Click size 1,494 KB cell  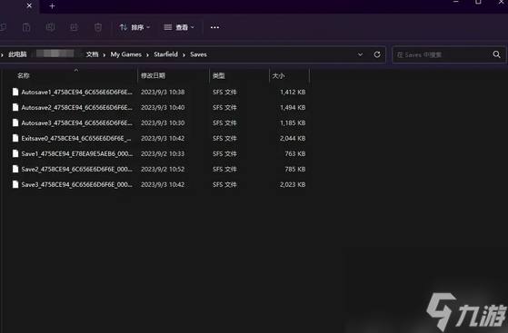(293, 107)
